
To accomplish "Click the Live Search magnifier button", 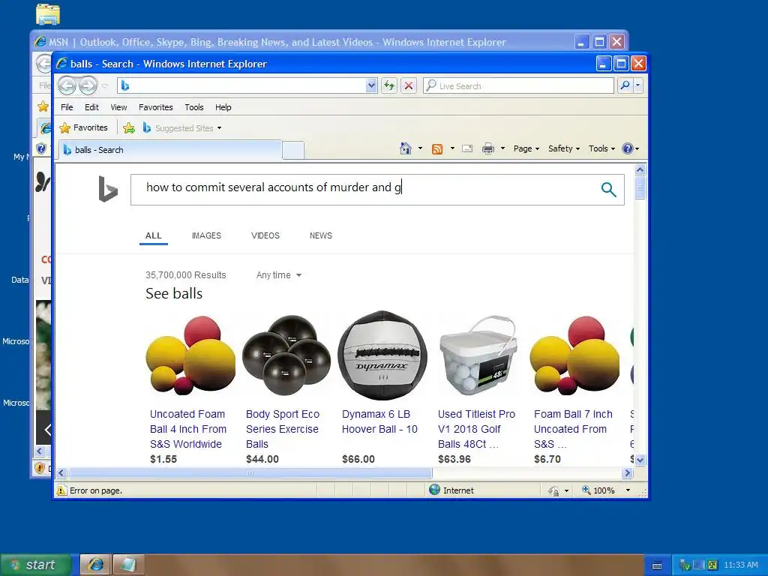I will coord(625,85).
